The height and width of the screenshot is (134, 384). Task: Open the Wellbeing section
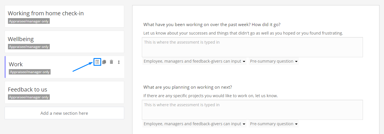tap(21, 39)
